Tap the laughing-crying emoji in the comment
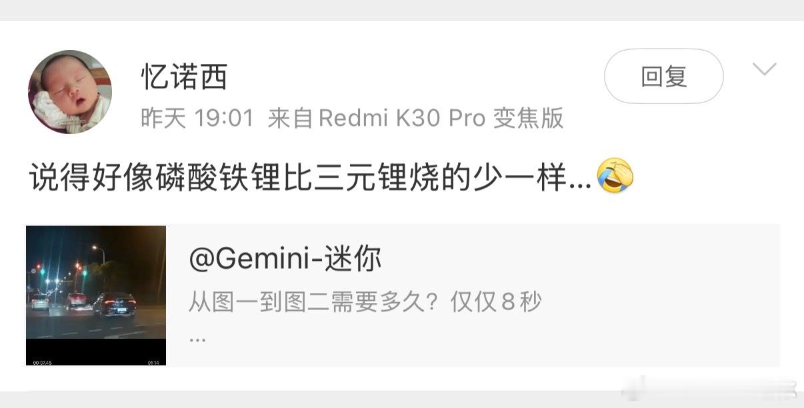The image size is (804, 408). click(x=615, y=176)
